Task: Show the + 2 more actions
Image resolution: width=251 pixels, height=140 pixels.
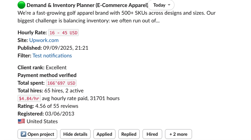Action: [x=178, y=134]
